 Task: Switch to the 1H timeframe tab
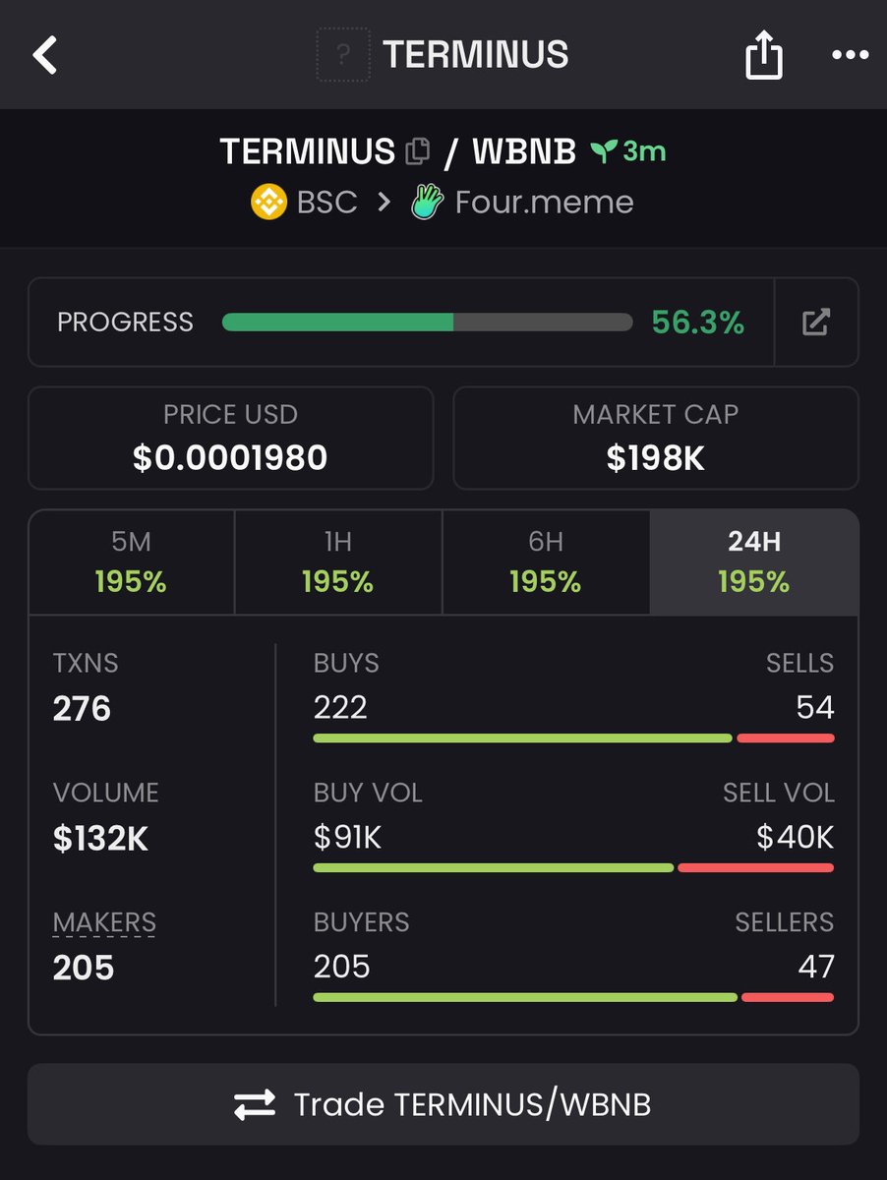(338, 561)
